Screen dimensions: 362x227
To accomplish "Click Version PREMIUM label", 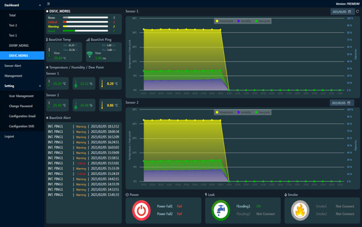I will coord(348,4).
